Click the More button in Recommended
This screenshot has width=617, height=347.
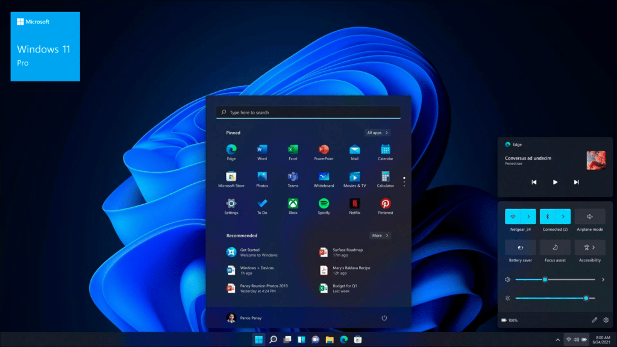(380, 236)
